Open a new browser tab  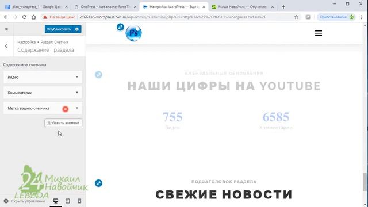283,7
